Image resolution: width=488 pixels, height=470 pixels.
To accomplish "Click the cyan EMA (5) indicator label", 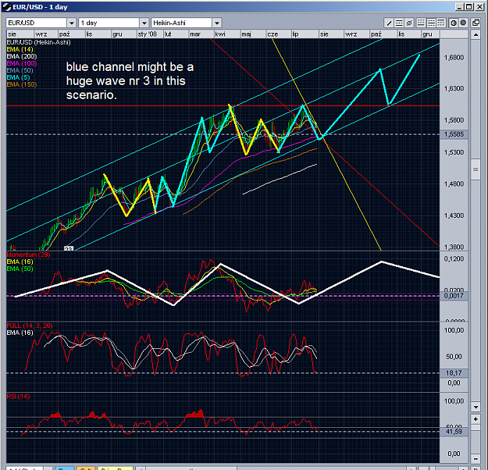I will pos(18,77).
